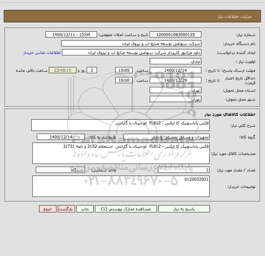Click label 'گروه کالا:'
265x256 pixels.
[x=247, y=137]
